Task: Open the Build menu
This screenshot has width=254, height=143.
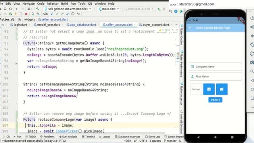Action: pos(64,4)
